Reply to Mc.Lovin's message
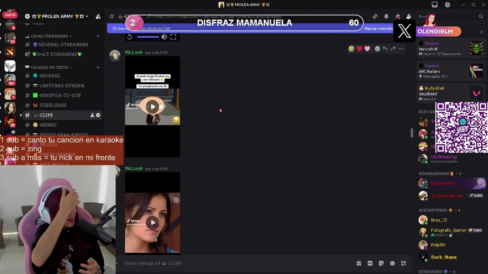The height and width of the screenshot is (274, 488). [x=385, y=49]
